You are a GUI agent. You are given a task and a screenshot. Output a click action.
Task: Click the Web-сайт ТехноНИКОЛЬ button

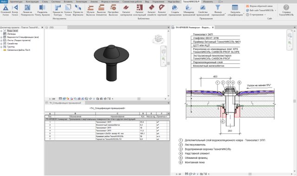tap(261, 10)
